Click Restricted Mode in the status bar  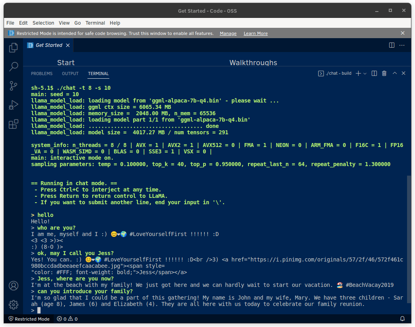[29, 319]
